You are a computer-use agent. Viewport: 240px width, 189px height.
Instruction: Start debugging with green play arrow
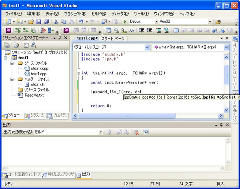point(125,22)
